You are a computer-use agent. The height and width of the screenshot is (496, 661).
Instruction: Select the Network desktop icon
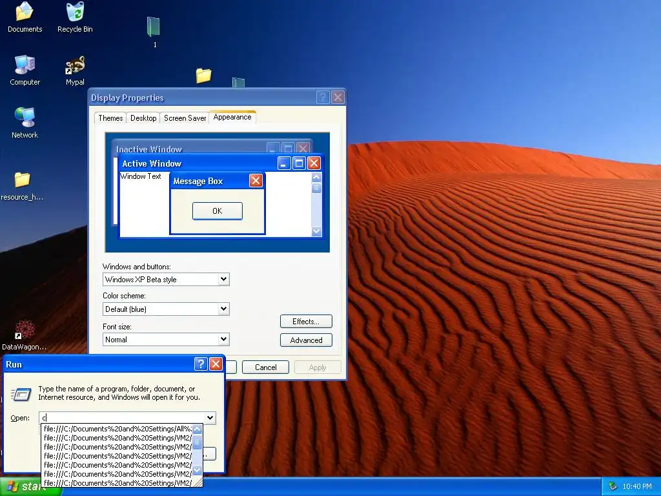[x=25, y=123]
